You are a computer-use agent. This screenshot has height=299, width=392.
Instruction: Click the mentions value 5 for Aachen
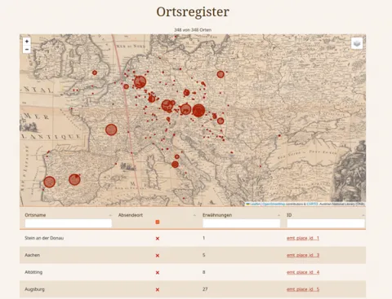point(203,255)
